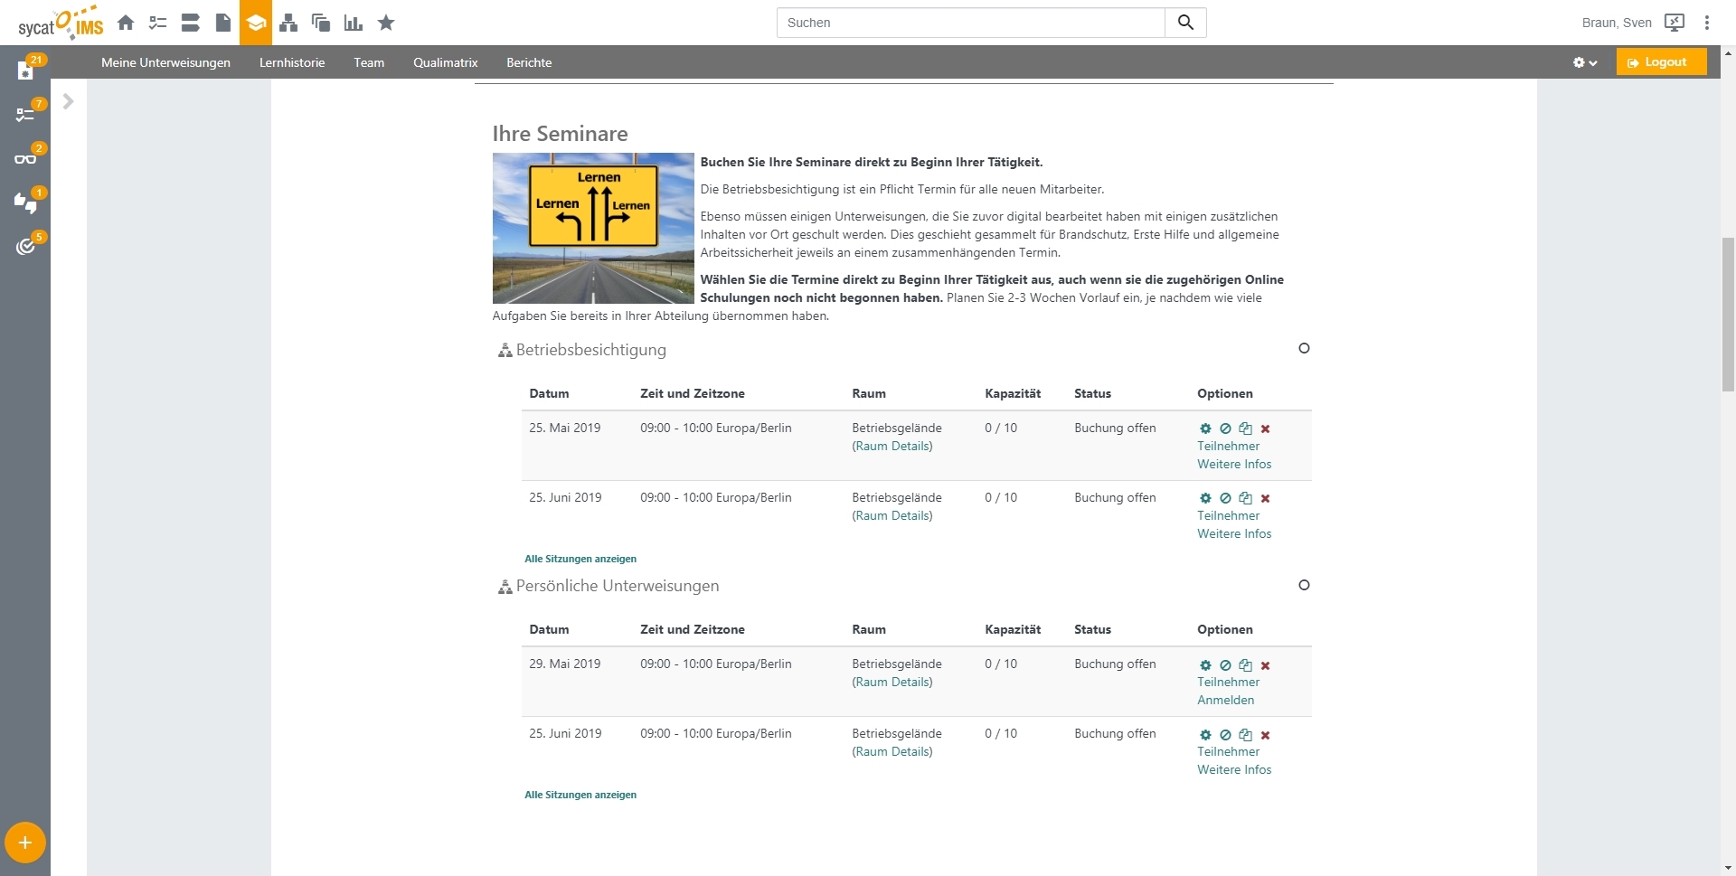Screen dimensions: 1736x876
Task: Click the orange Logout button
Action: [x=1661, y=62]
